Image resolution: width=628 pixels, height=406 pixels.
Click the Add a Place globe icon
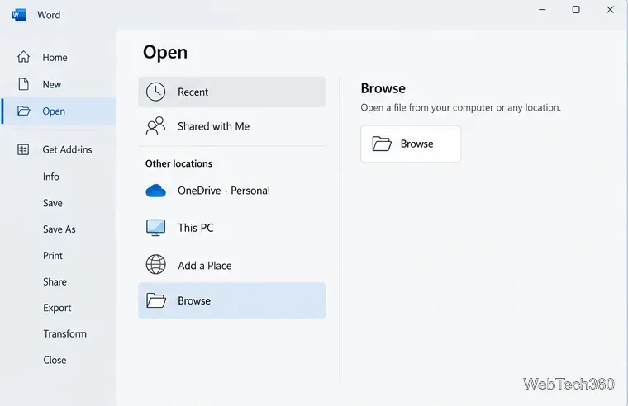pyautogui.click(x=155, y=264)
